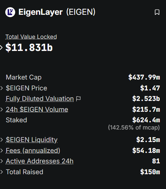The width and height of the screenshot is (166, 189).
Task: Click the 24h $EIGEN Volume label
Action: (x=37, y=109)
